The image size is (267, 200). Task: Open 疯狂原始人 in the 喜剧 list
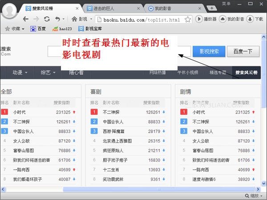113,151
